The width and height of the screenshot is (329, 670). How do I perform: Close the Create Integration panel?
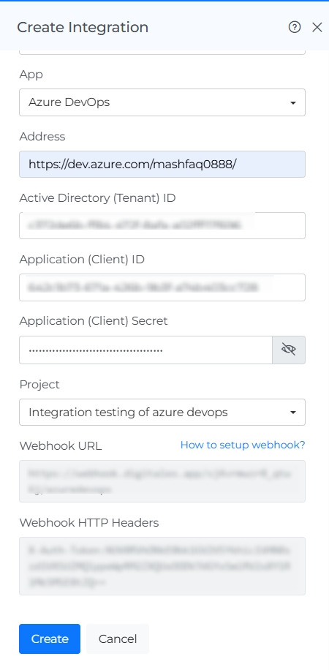(317, 27)
